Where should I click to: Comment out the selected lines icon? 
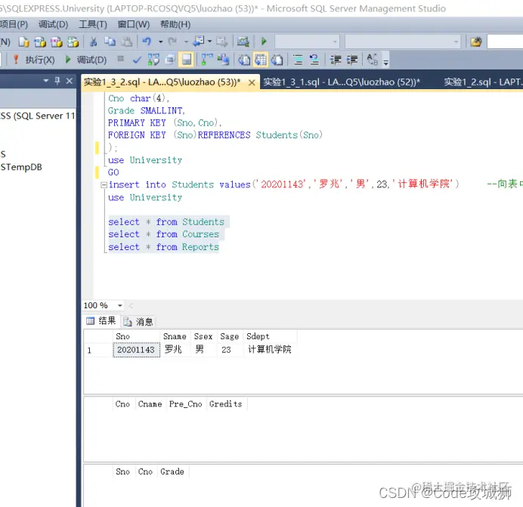click(298, 60)
